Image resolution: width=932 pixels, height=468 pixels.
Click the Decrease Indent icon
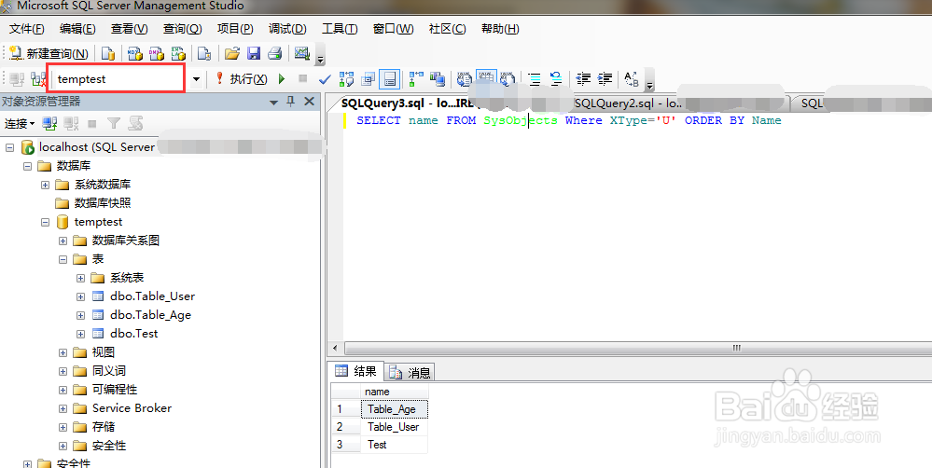point(584,79)
